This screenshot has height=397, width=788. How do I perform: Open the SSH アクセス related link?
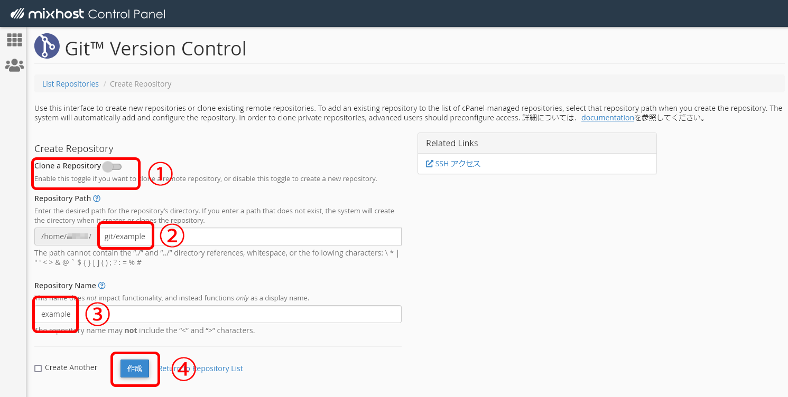click(x=458, y=164)
